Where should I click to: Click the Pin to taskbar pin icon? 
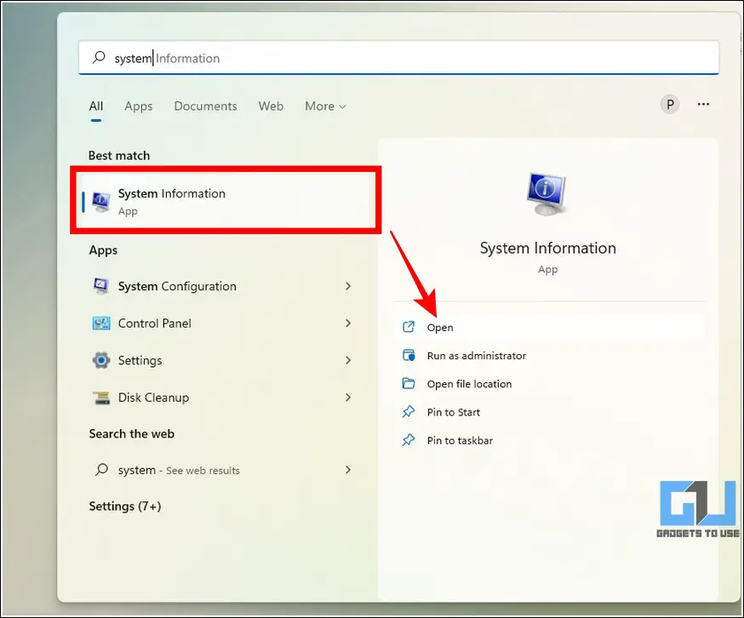coord(409,440)
